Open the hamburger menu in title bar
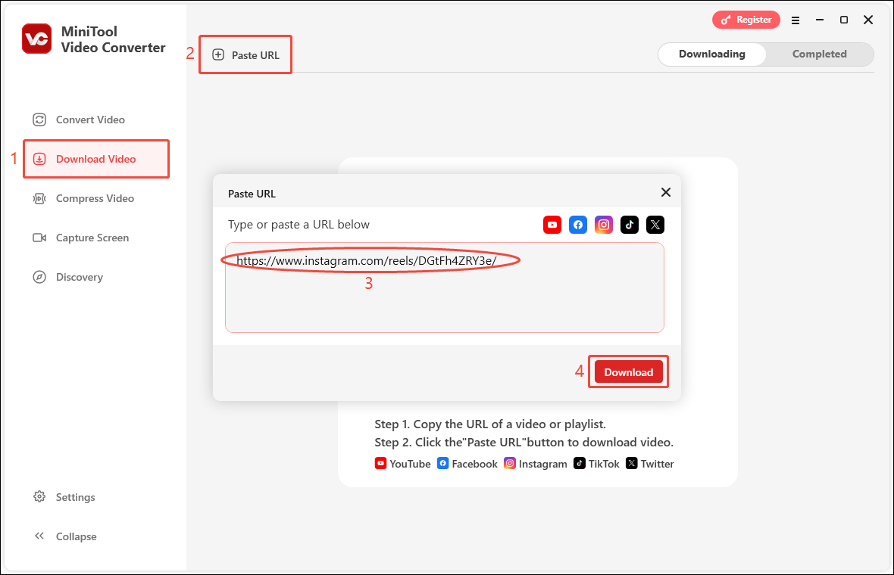The width and height of the screenshot is (894, 575). coord(796,20)
